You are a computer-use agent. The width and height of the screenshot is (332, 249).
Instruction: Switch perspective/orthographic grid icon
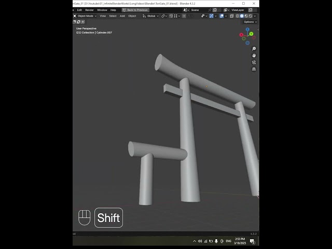coord(254,69)
